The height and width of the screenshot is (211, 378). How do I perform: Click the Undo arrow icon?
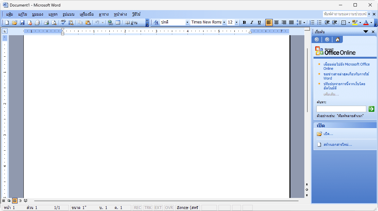coord(97,23)
